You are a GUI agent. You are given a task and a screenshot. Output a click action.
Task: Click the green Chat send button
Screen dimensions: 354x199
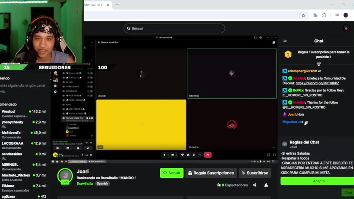pyautogui.click(x=348, y=193)
